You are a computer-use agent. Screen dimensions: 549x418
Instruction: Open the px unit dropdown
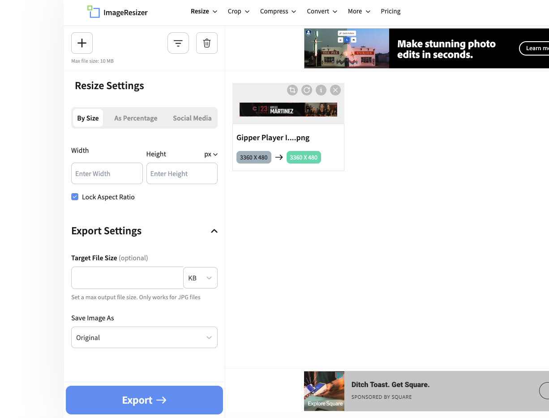[x=211, y=154]
